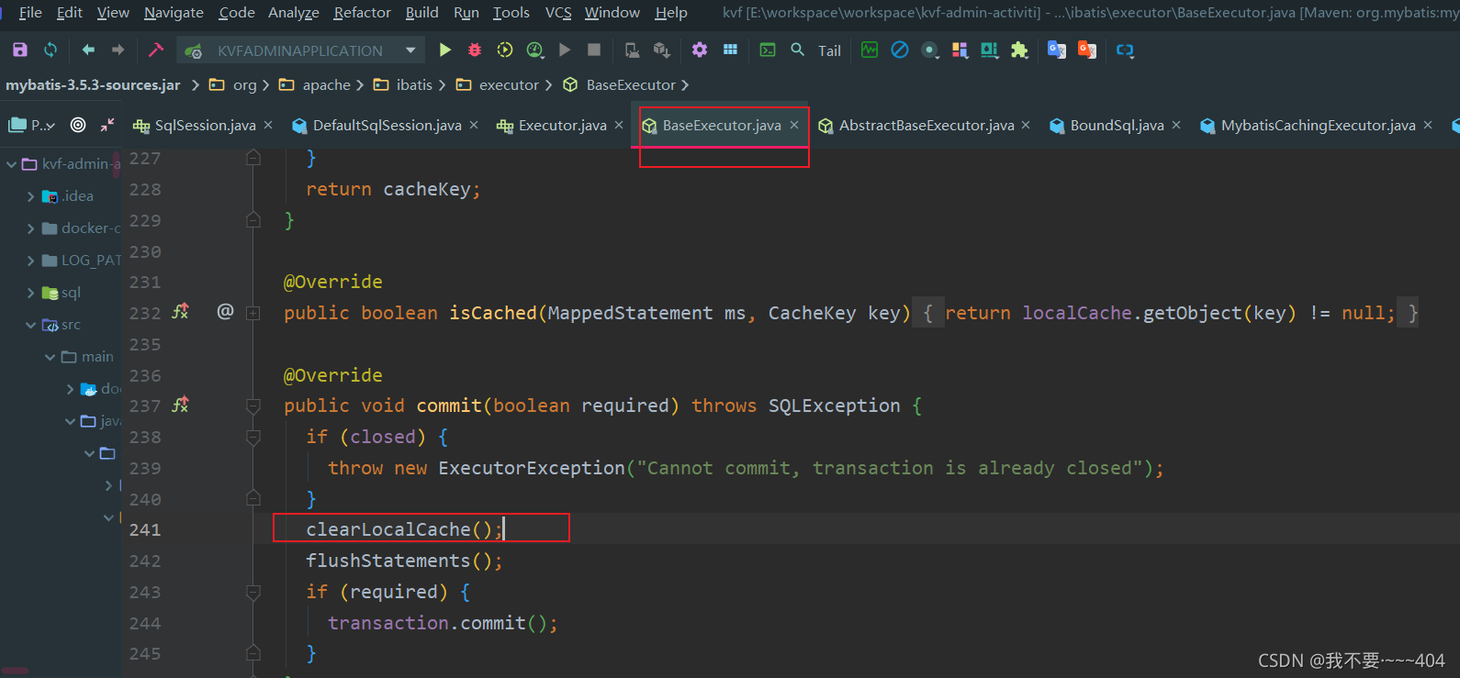Screen dimensions: 1460x678
Task: Click the blue Google Translate icon
Action: pos(1057,50)
